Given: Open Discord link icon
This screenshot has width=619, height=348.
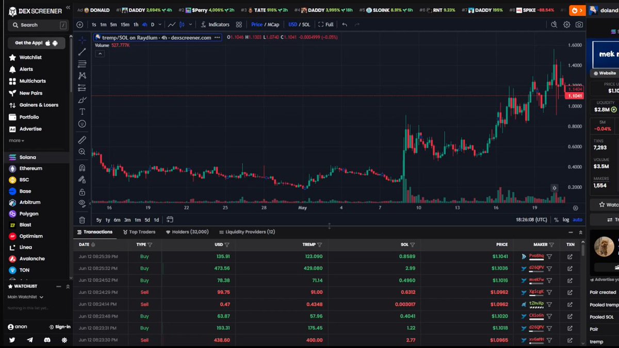Looking at the screenshot, I should click(47, 340).
